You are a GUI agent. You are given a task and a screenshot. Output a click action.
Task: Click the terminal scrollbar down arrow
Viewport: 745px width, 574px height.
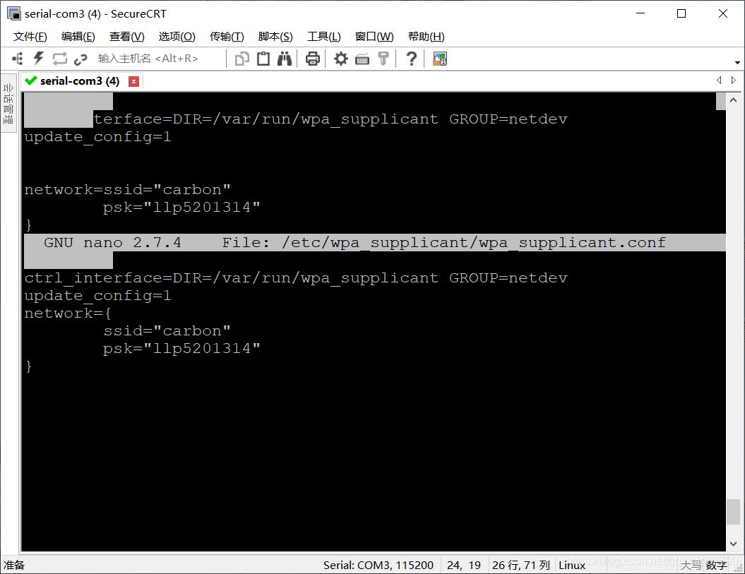click(x=733, y=544)
